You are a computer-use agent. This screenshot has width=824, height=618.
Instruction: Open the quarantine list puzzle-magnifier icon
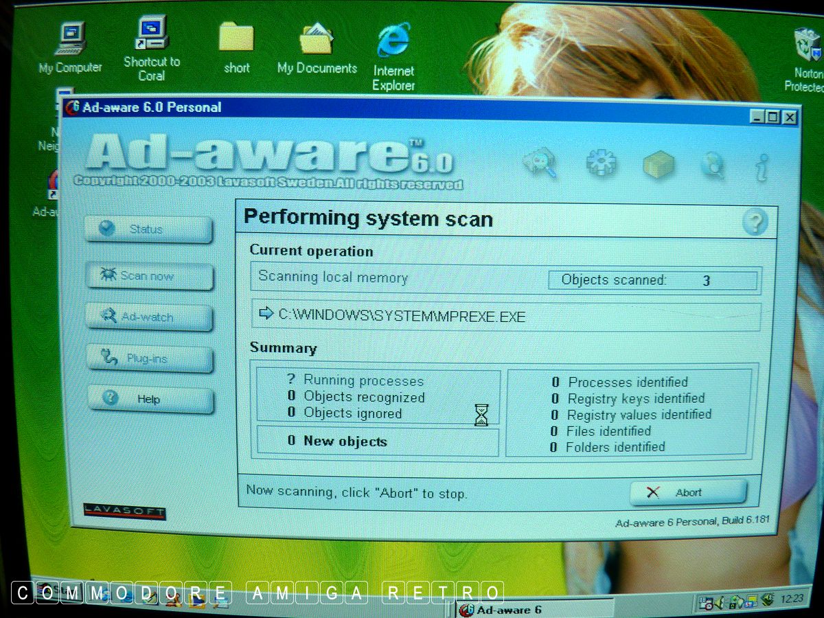539,164
